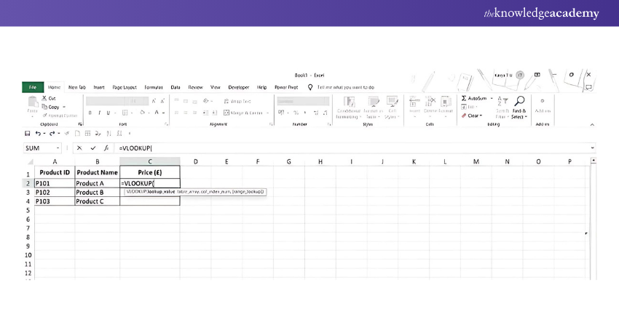Click the AutoSum sigma icon
Screen dimensions: 619x327
[465, 98]
